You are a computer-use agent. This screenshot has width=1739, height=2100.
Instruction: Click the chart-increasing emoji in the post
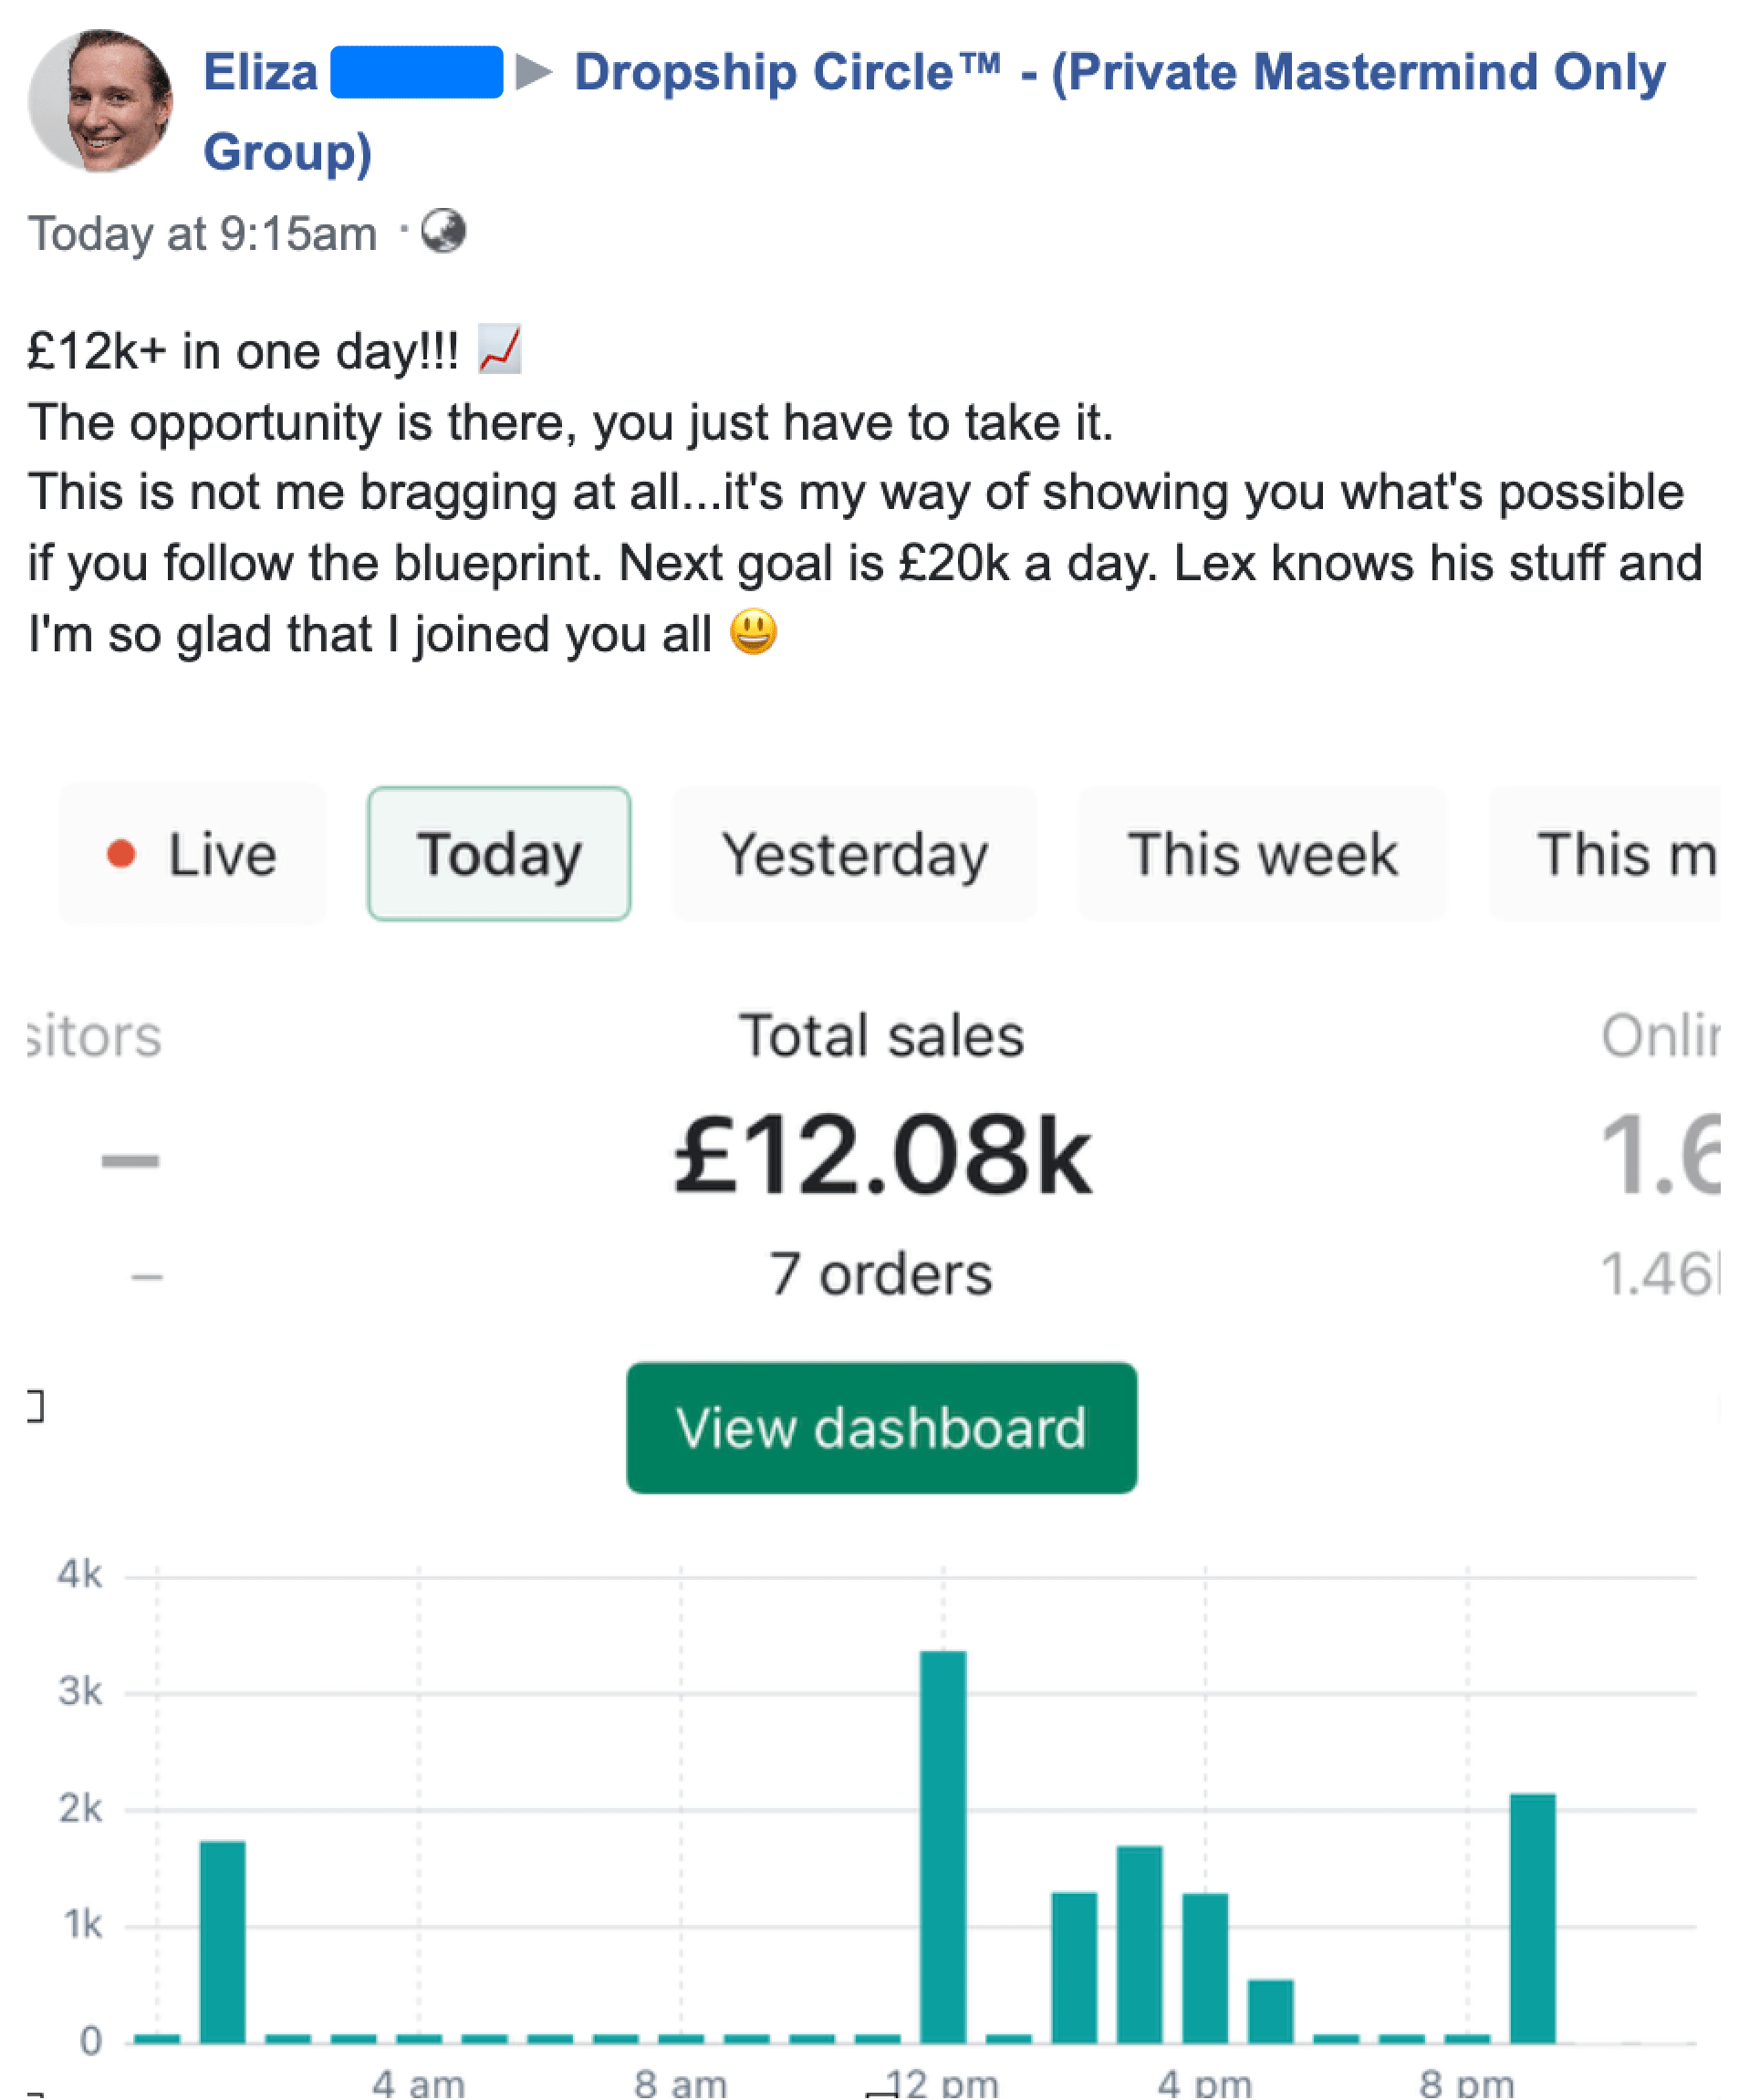(x=499, y=349)
